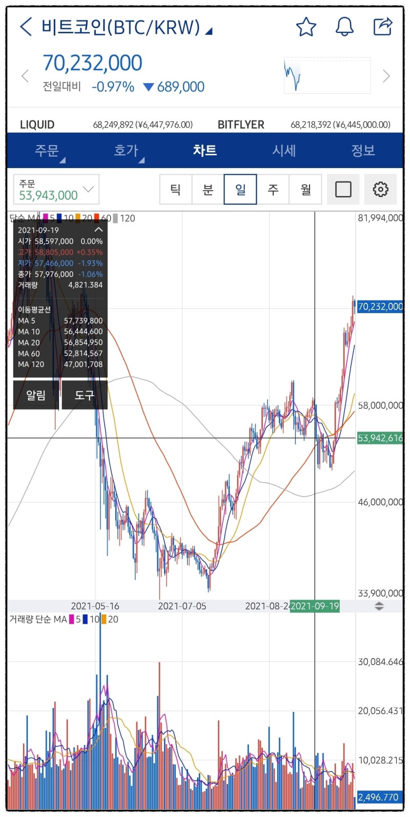Select 일 daily chart interval
This screenshot has height=817, width=410.
pyautogui.click(x=240, y=190)
